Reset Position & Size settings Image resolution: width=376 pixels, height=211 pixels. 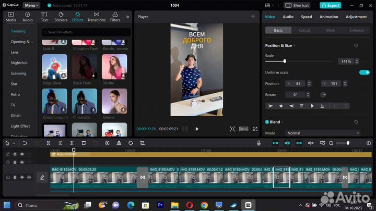point(356,45)
